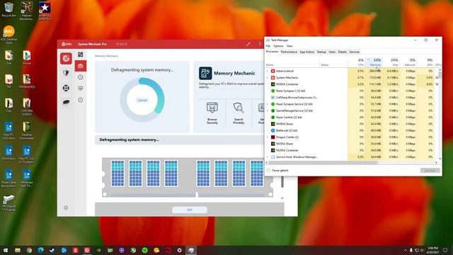Open the Options menu in Task Manager

(x=278, y=46)
